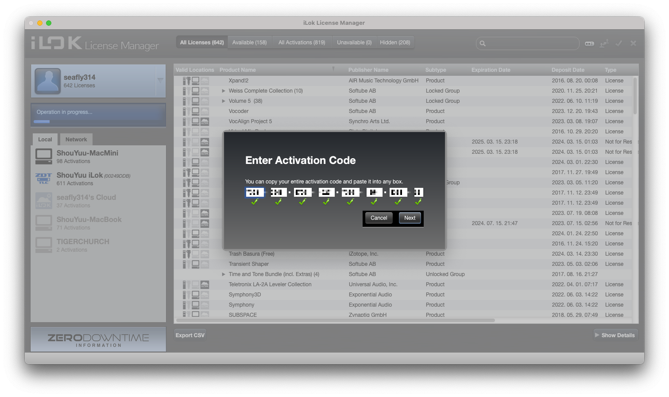Click the cloud location icon on Teletronix row
The height and width of the screenshot is (397, 669).
click(x=205, y=284)
